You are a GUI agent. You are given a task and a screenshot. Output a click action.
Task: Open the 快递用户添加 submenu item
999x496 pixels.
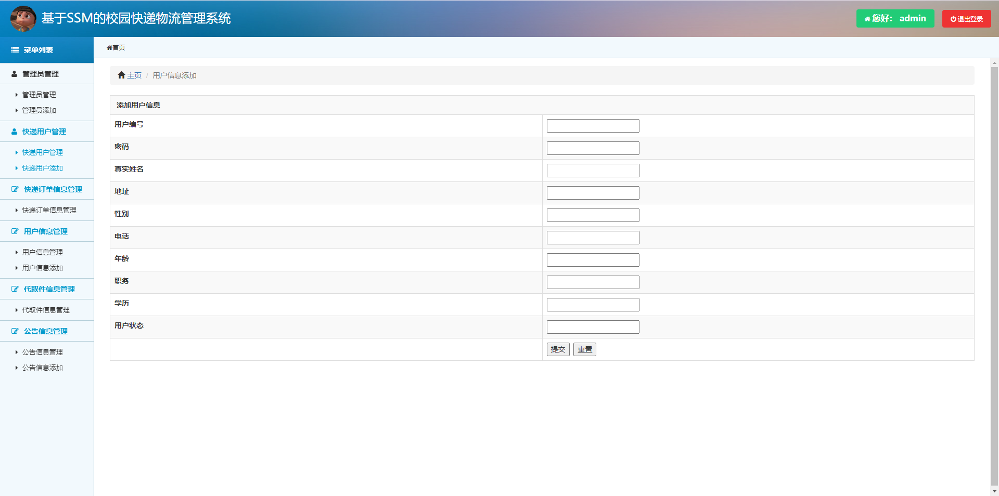[42, 168]
